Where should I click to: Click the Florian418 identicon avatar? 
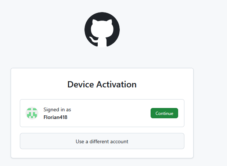coord(32,113)
